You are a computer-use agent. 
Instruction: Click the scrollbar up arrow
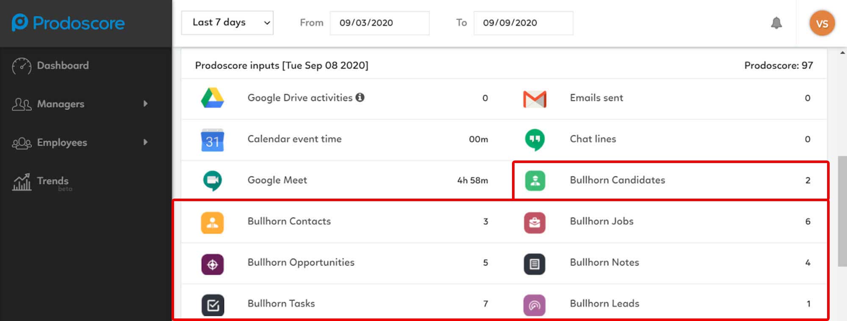click(842, 53)
